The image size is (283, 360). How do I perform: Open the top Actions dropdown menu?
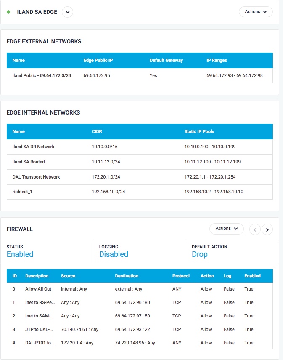[256, 12]
